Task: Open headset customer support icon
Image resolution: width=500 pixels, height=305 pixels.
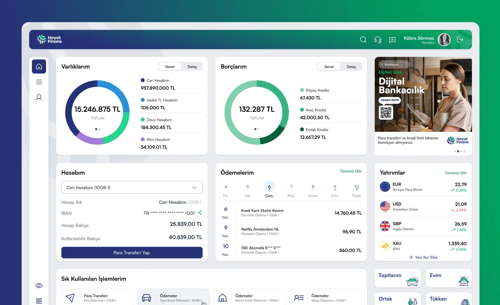Action: [x=378, y=40]
